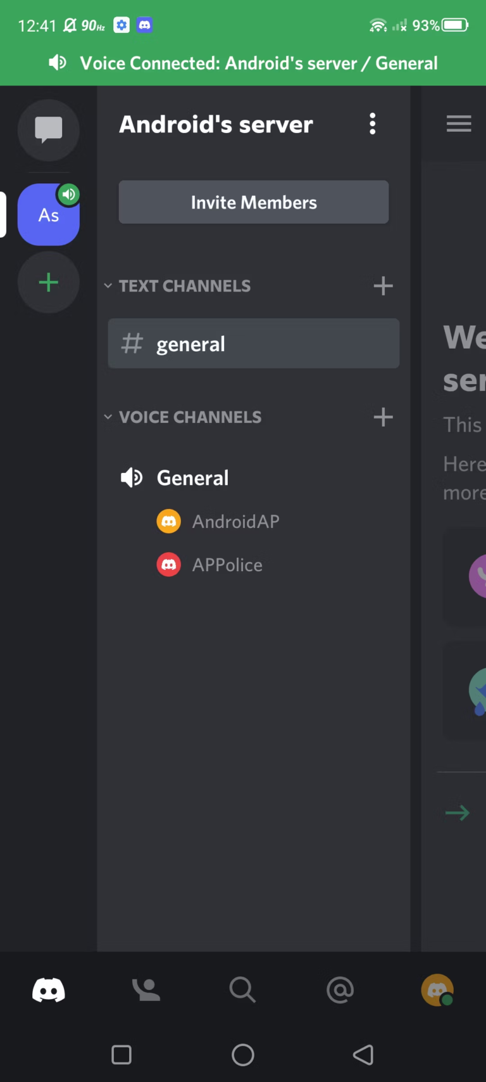Click AndroidAP in the General voice channel
486x1082 pixels.
(x=235, y=521)
